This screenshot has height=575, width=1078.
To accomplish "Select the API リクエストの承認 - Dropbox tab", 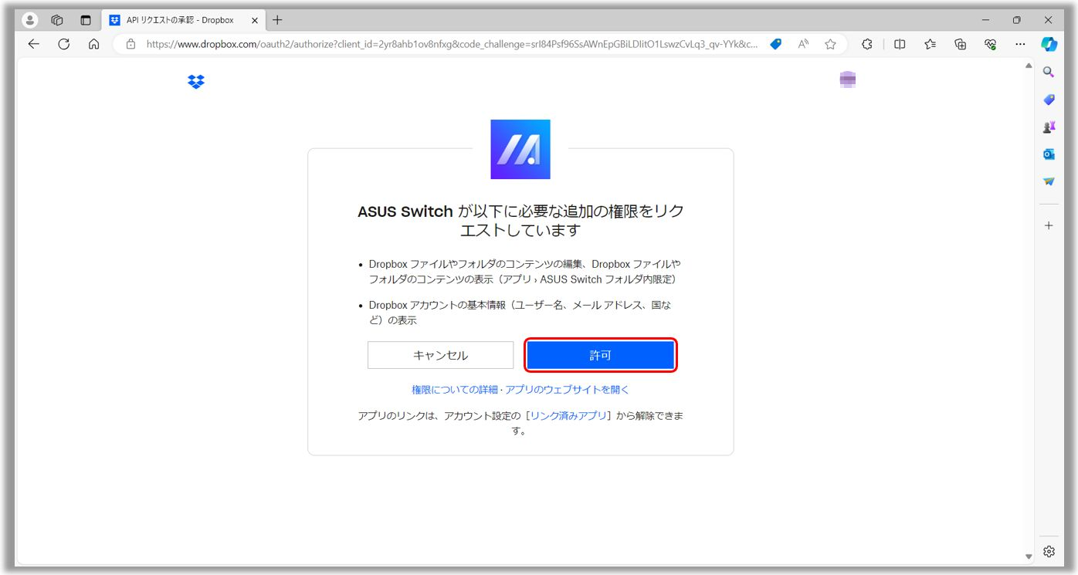I will coord(183,20).
